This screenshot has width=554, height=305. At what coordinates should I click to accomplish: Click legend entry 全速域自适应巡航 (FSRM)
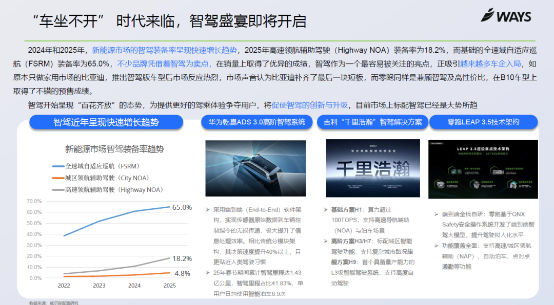96,166
